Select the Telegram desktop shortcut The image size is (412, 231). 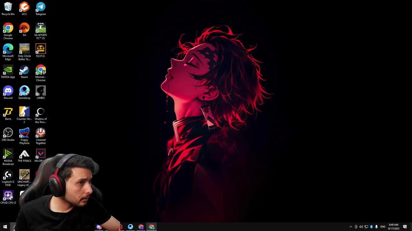[41, 9]
